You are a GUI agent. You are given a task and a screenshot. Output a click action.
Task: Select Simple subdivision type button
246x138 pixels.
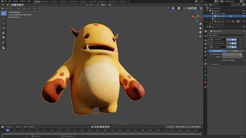[x=235, y=51]
